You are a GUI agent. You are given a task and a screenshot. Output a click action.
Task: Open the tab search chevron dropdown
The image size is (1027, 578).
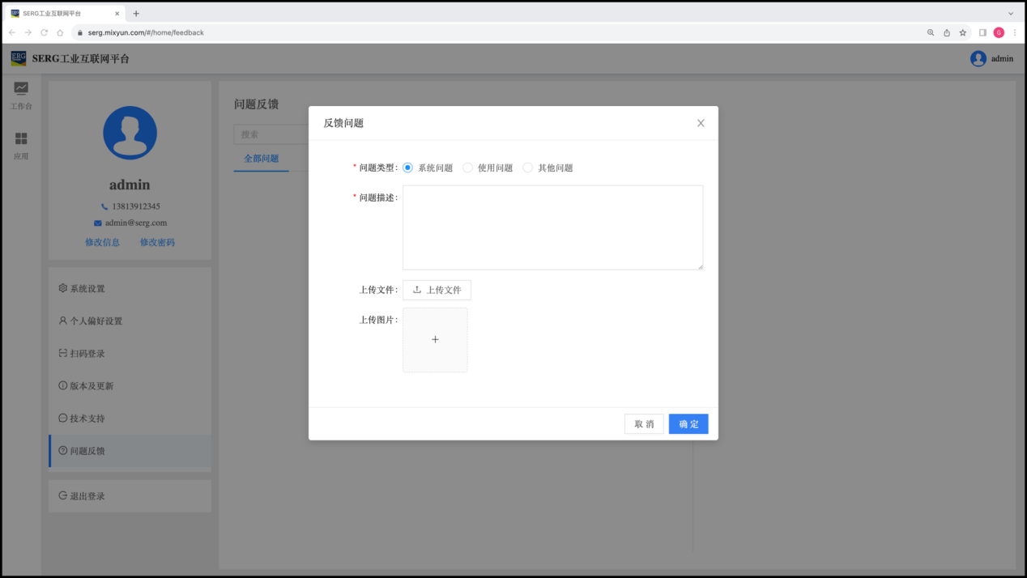pyautogui.click(x=1011, y=13)
